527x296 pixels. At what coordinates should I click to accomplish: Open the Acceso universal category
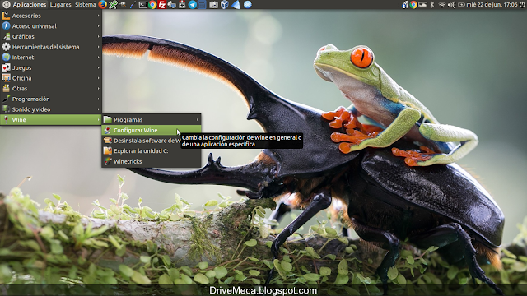point(51,25)
